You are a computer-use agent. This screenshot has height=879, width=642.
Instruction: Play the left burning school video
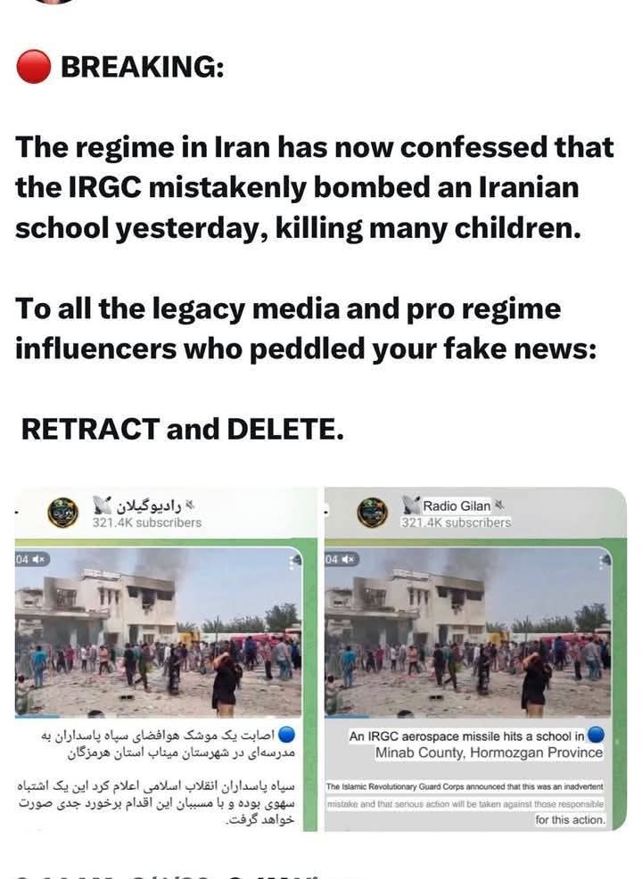[x=158, y=632]
